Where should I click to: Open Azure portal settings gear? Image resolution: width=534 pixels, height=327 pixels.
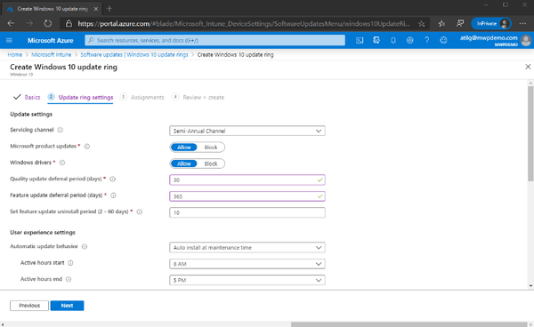point(409,41)
